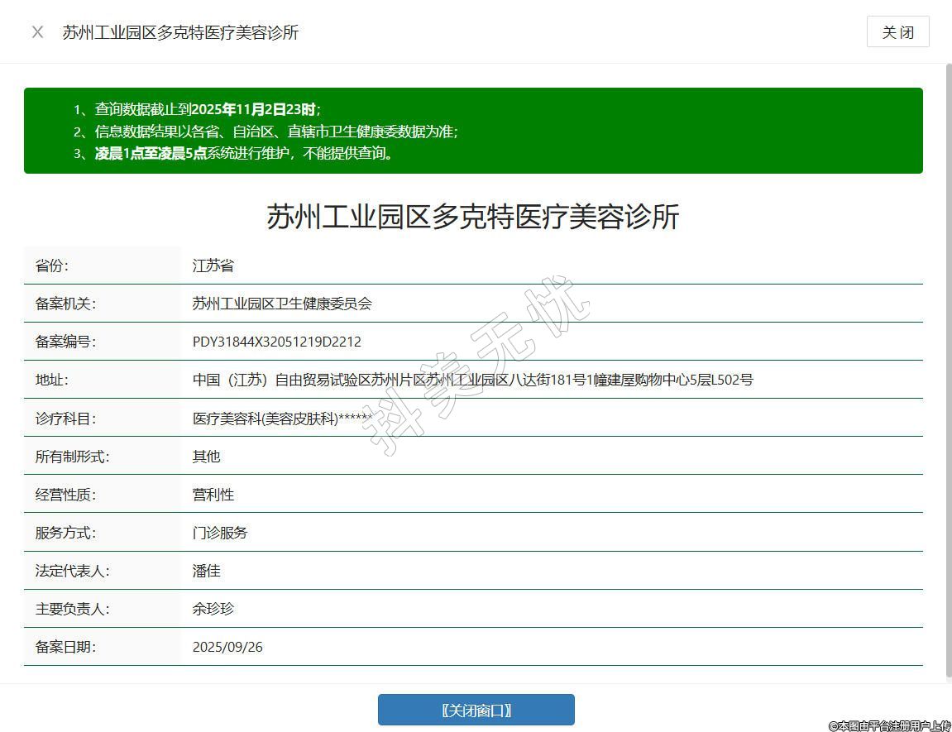Select the legal representative name 潘佳

coord(207,571)
